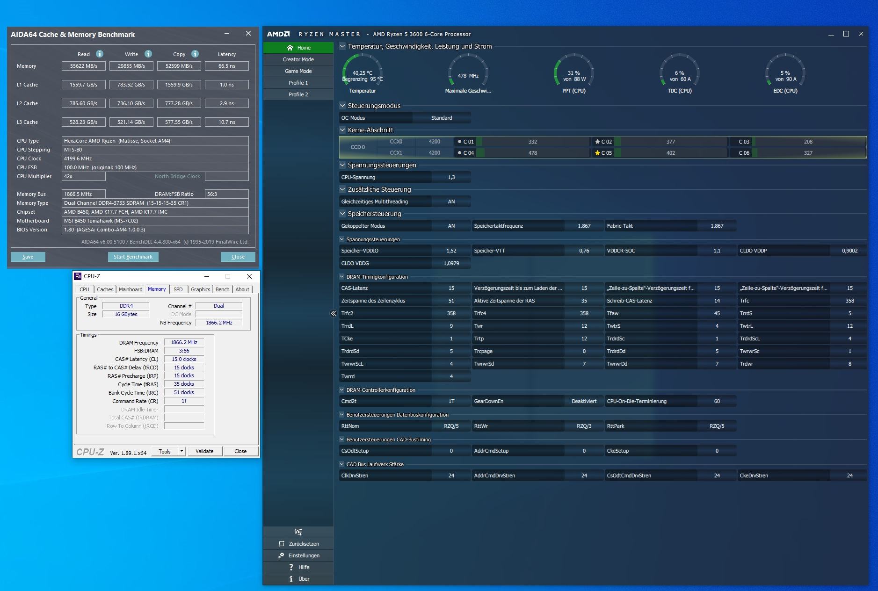Click the C 03 core speed bar
Viewport: 878px width, 591px height.
point(808,142)
